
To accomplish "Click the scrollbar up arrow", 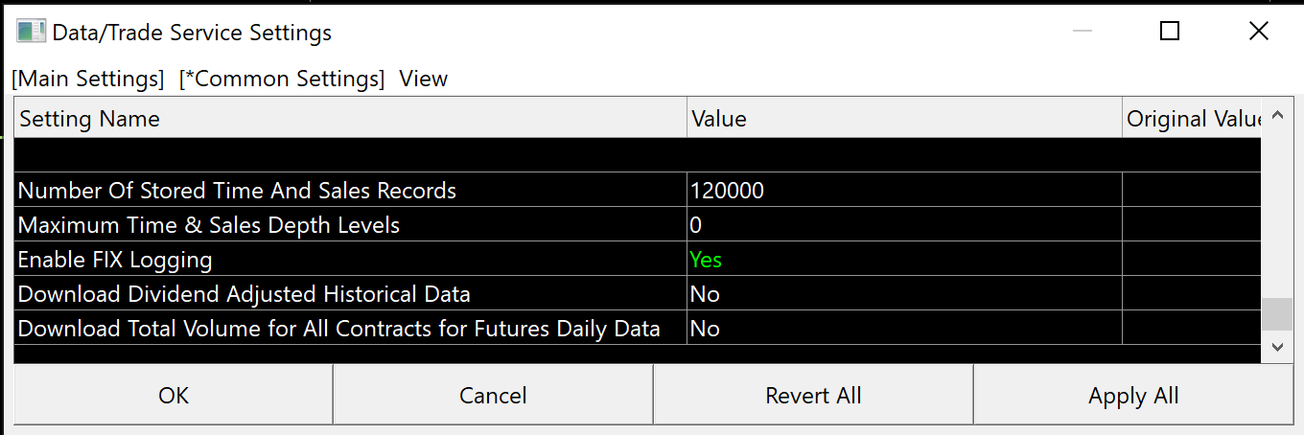I will pyautogui.click(x=1276, y=117).
